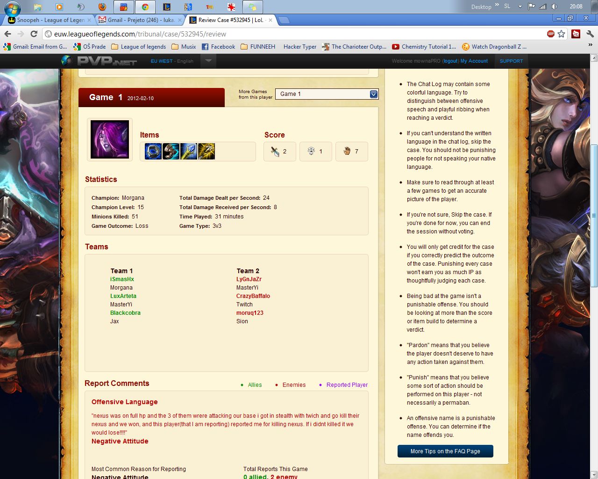The width and height of the screenshot is (598, 479).
Task: Click the golden mace item icon
Action: click(206, 152)
